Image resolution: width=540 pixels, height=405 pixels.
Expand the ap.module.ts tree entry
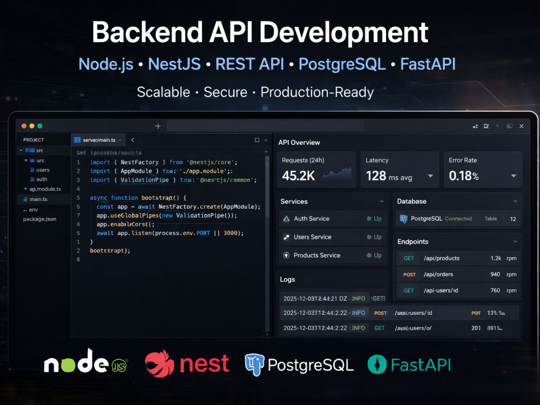coord(25,189)
